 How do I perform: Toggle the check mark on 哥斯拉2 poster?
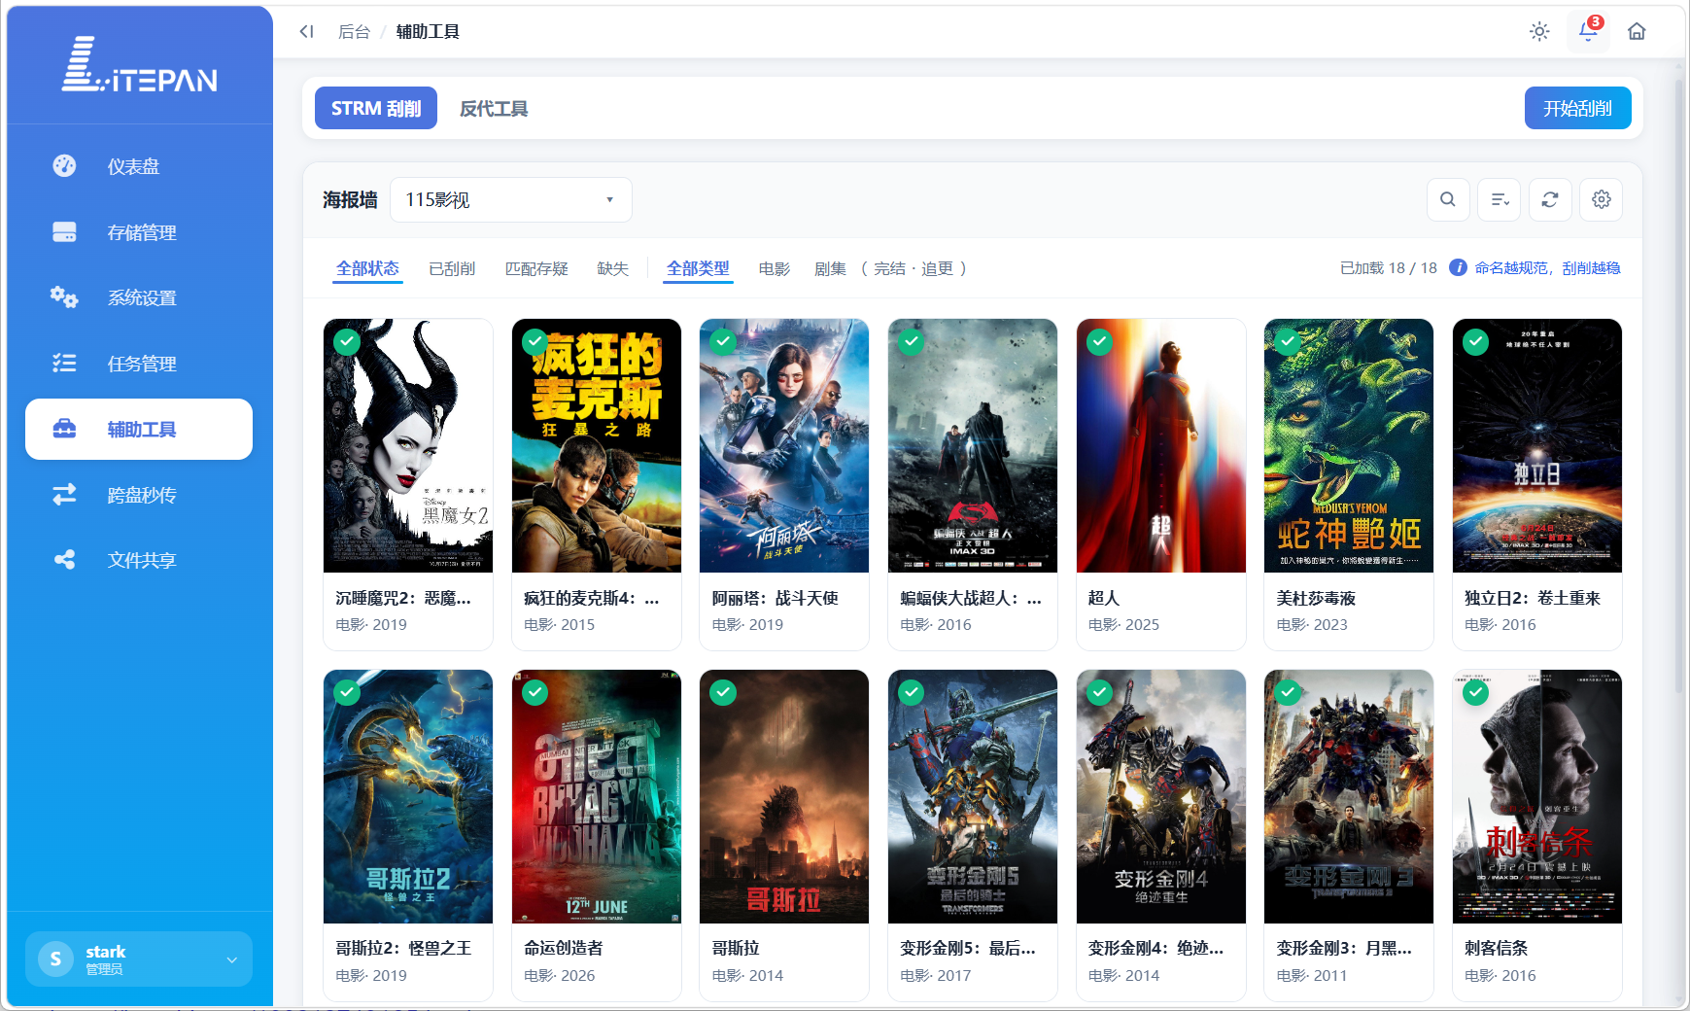tap(347, 692)
